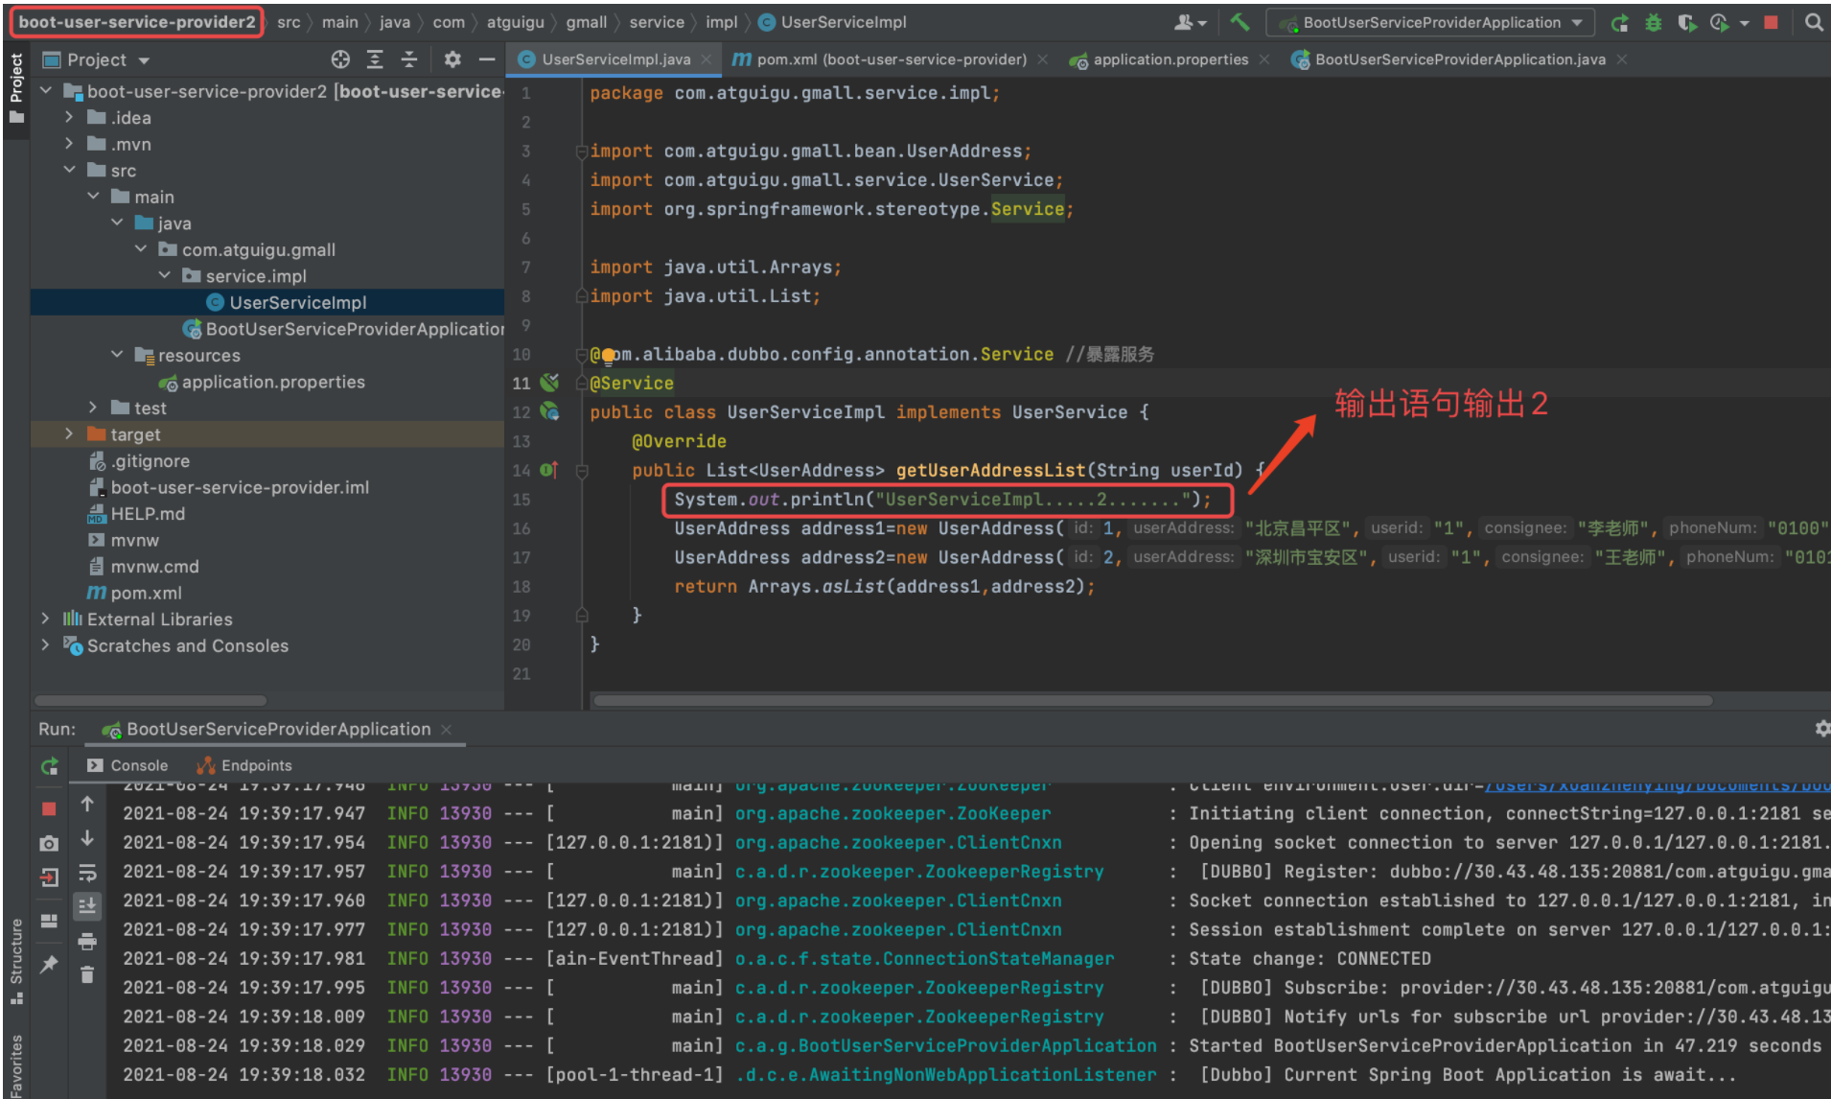Click the user account icon in toolbar
The height and width of the screenshot is (1099, 1831).
tap(1189, 22)
